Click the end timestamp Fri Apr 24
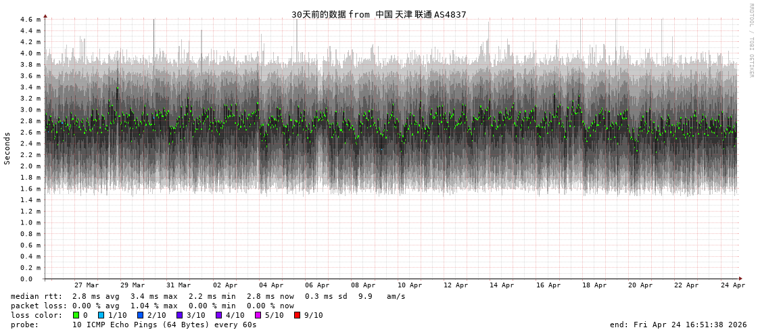 pos(678,325)
